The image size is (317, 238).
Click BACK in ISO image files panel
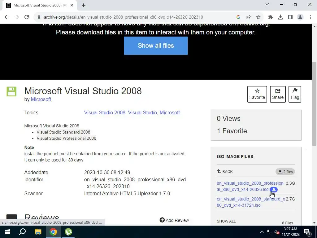point(225,172)
